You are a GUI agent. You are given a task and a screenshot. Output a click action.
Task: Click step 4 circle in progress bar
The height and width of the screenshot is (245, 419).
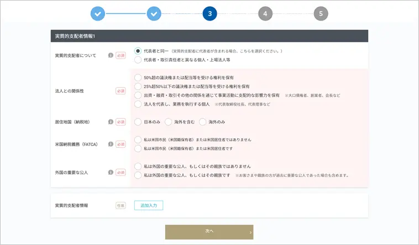click(x=265, y=13)
